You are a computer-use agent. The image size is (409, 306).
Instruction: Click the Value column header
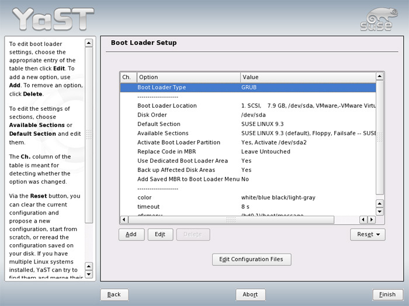point(308,78)
